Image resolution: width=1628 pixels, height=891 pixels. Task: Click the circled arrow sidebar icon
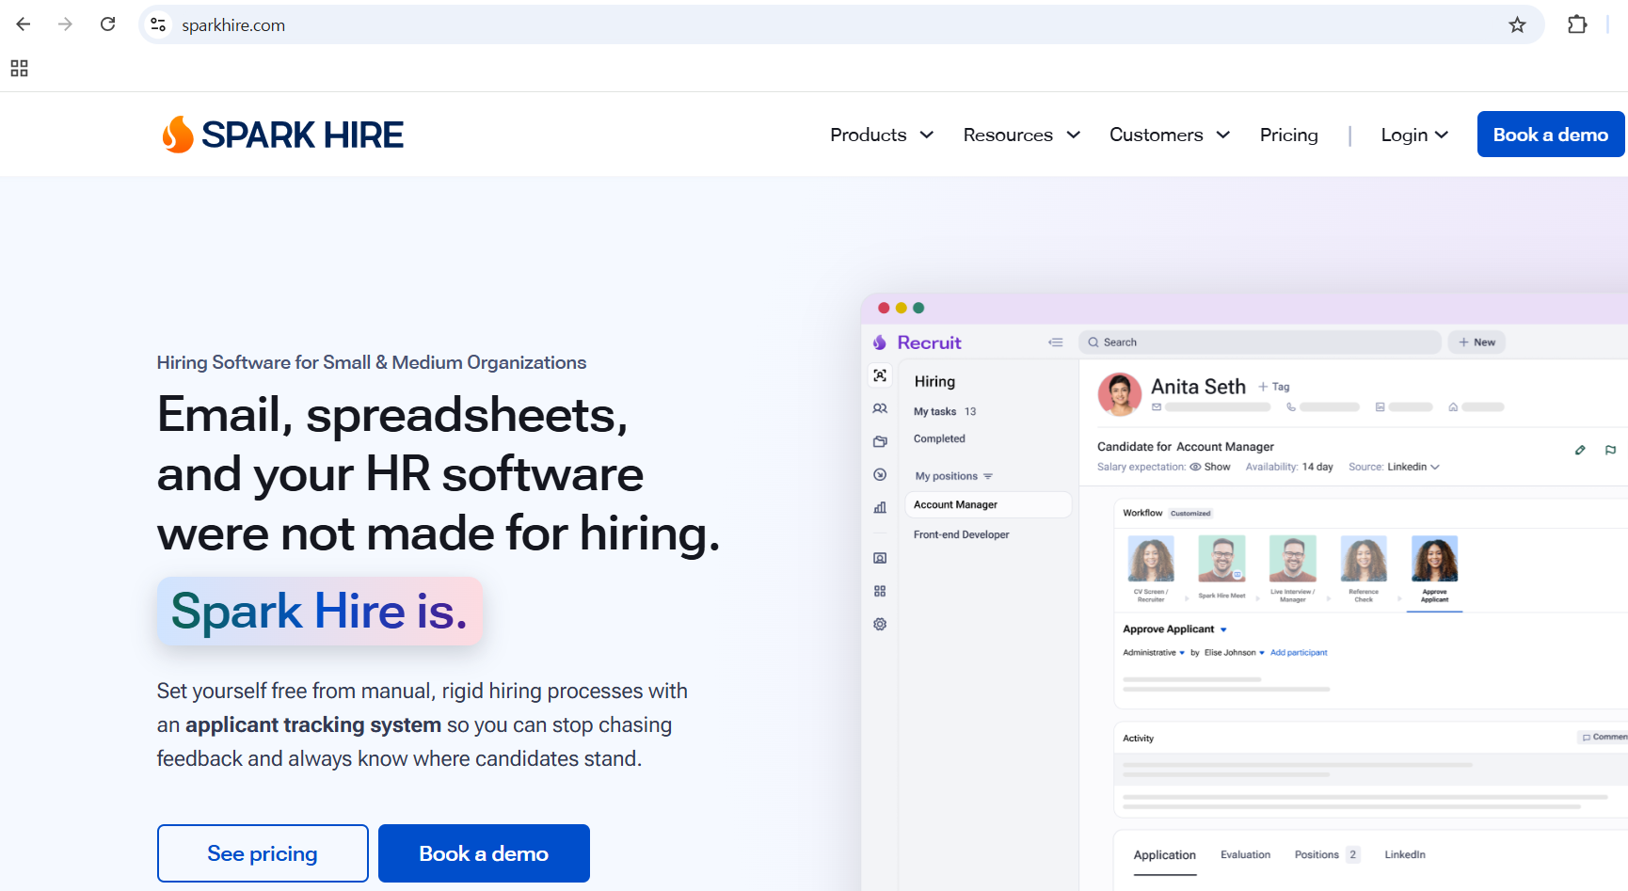(x=880, y=474)
